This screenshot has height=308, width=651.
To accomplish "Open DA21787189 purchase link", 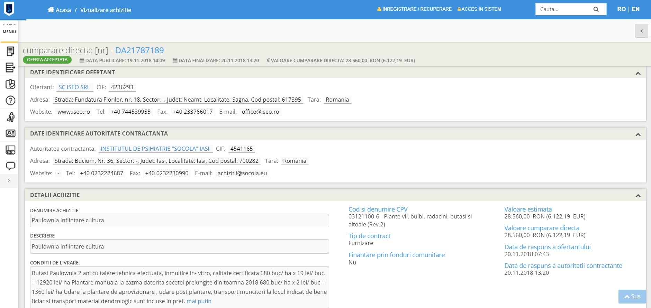I will coord(139,50).
